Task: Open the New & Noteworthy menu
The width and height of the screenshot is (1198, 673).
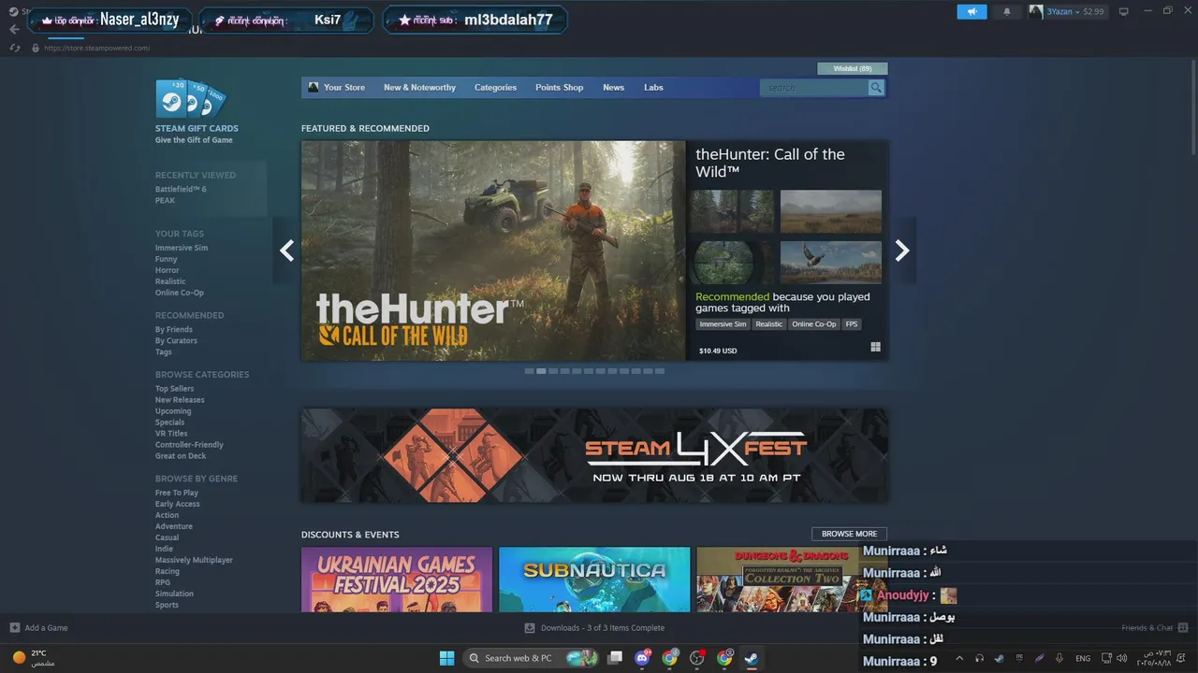Action: (419, 88)
